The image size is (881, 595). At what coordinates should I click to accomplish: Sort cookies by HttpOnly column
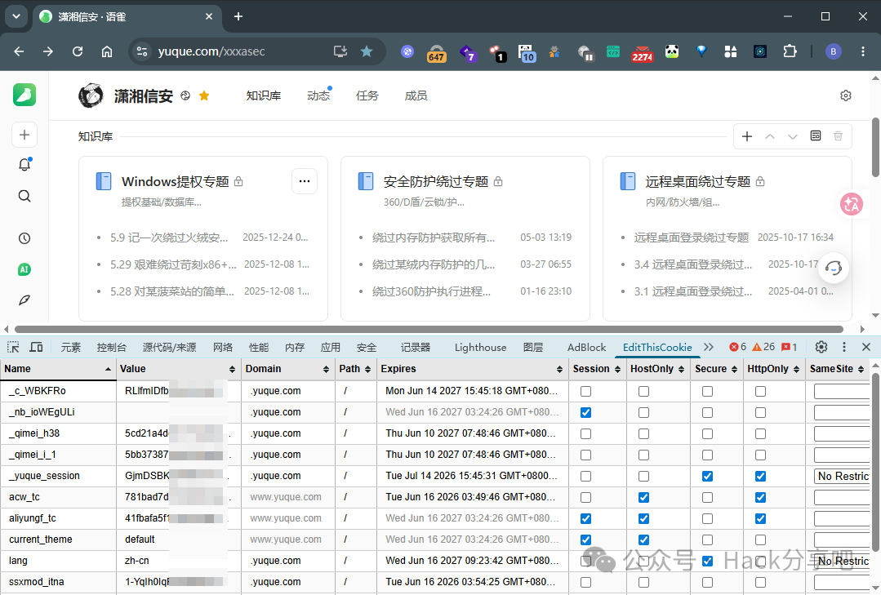tap(774, 369)
